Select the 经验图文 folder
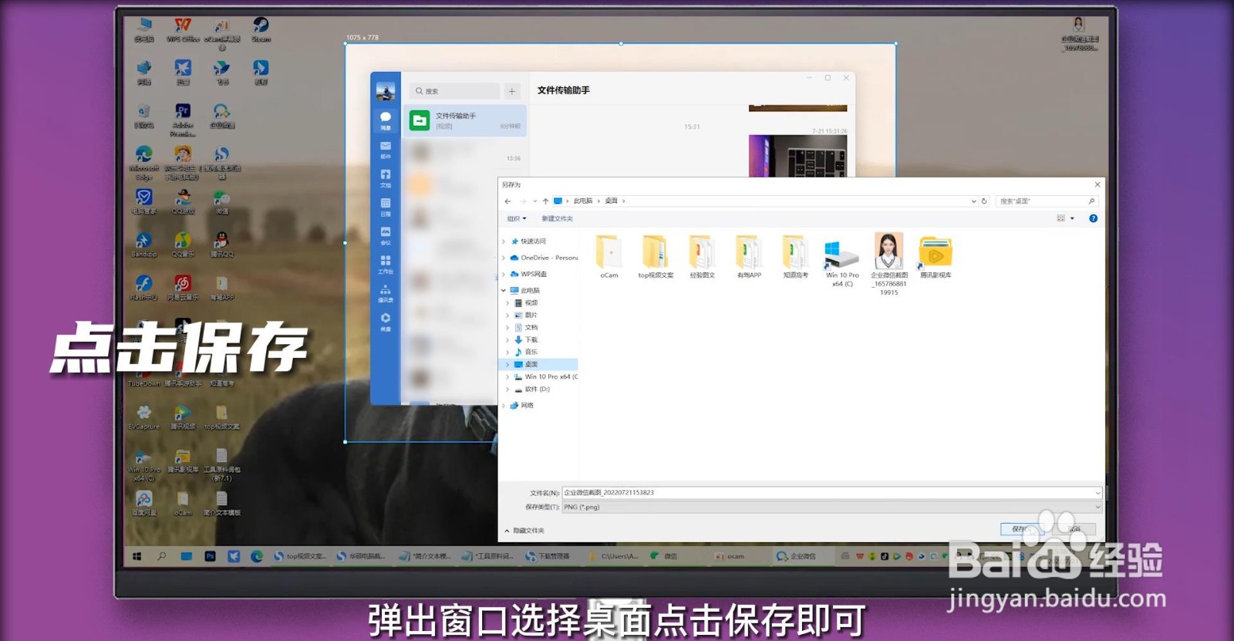This screenshot has width=1234, height=641. tap(702, 257)
